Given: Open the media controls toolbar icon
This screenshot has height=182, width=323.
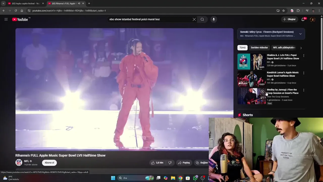Looking at the screenshot, I should [307, 11].
